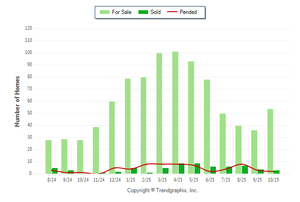Click the 12/24 For Sale bar
This screenshot has height=202, width=300.
(x=112, y=137)
